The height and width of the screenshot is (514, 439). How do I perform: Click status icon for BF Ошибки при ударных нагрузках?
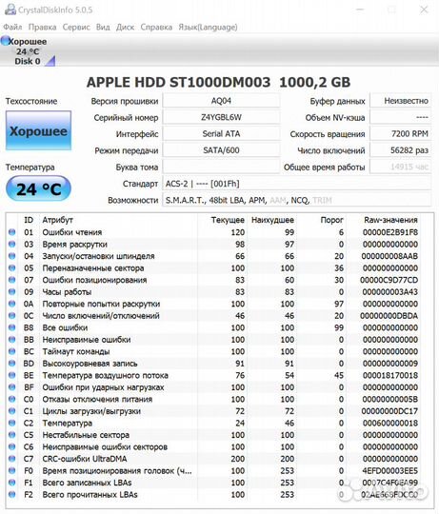pyautogui.click(x=12, y=387)
